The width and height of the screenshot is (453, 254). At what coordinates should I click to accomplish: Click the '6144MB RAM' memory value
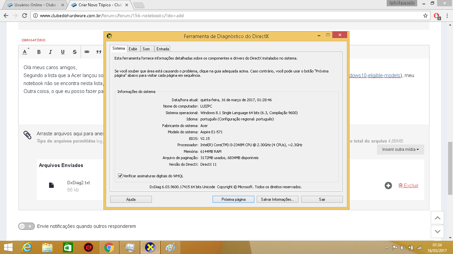pyautogui.click(x=211, y=151)
